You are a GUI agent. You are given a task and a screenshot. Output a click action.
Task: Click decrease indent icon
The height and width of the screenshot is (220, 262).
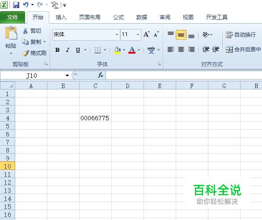pyautogui.click(x=206, y=50)
